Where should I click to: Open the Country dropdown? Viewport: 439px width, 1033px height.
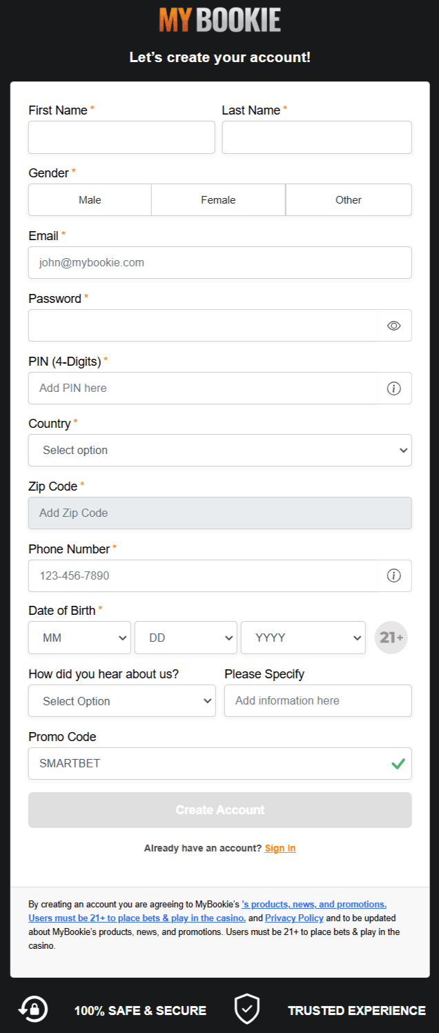tap(220, 451)
